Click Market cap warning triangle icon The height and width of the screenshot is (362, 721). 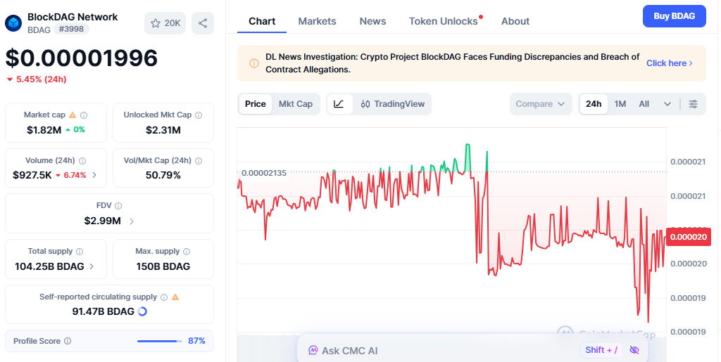pyautogui.click(x=73, y=115)
